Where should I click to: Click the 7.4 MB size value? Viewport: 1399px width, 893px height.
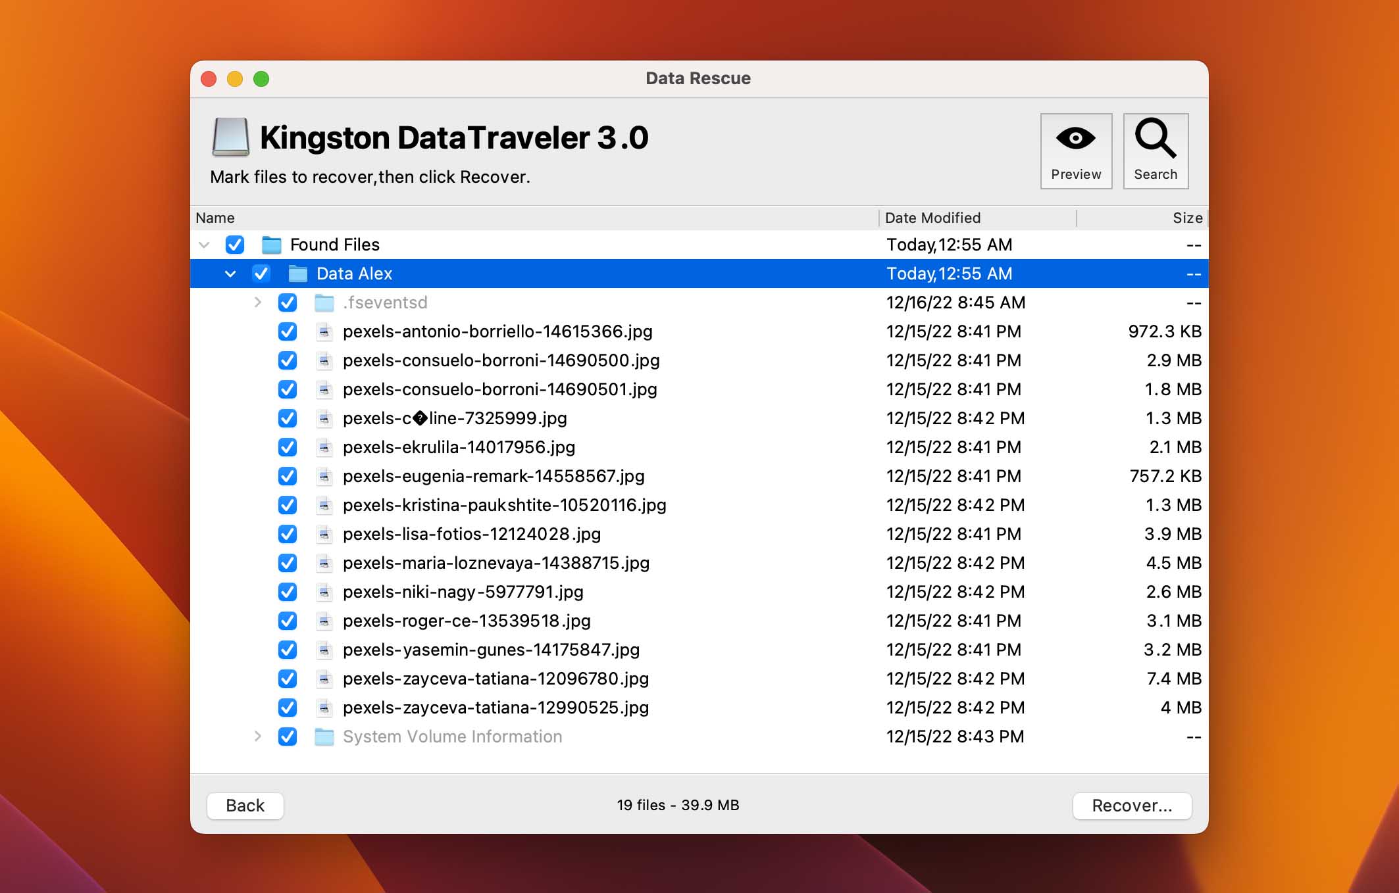pos(1174,679)
